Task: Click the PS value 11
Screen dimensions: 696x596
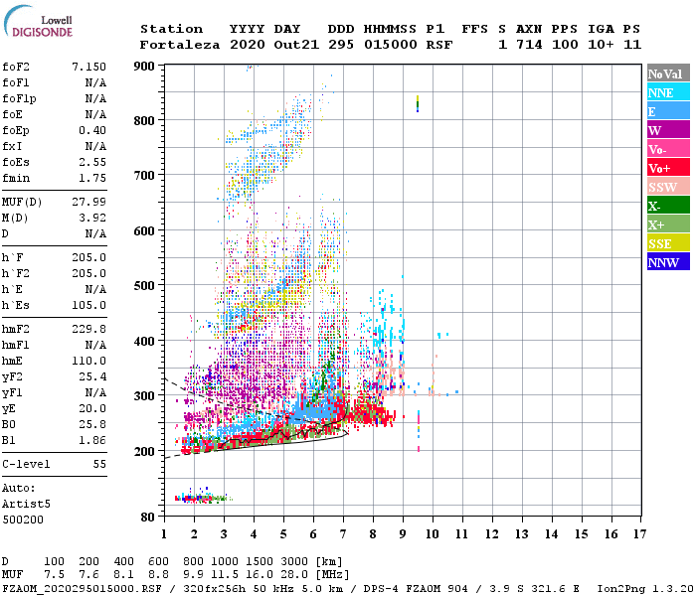Action: pos(632,45)
